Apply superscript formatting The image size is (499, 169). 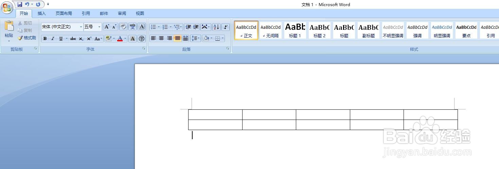pyautogui.click(x=89, y=39)
